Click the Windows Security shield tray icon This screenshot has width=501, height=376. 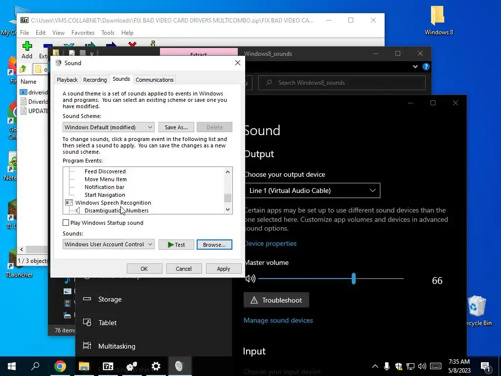pyautogui.click(x=398, y=366)
